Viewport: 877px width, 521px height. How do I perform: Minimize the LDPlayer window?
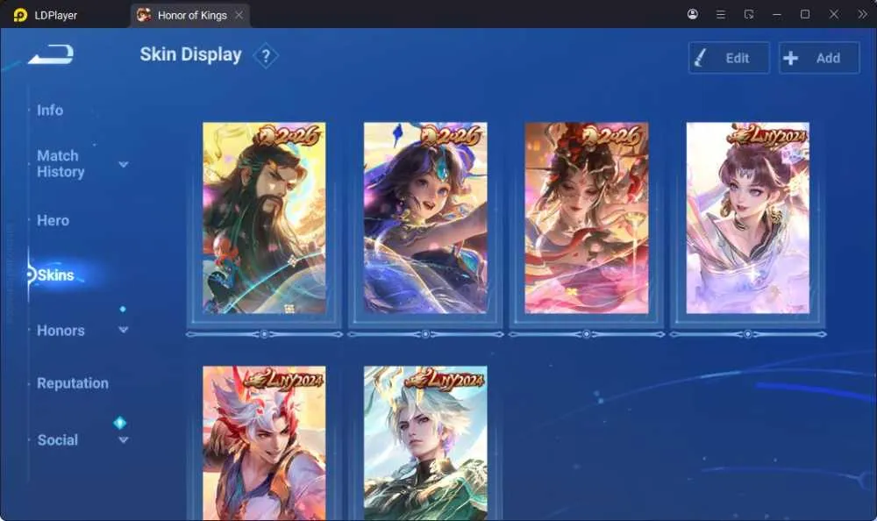(x=777, y=15)
